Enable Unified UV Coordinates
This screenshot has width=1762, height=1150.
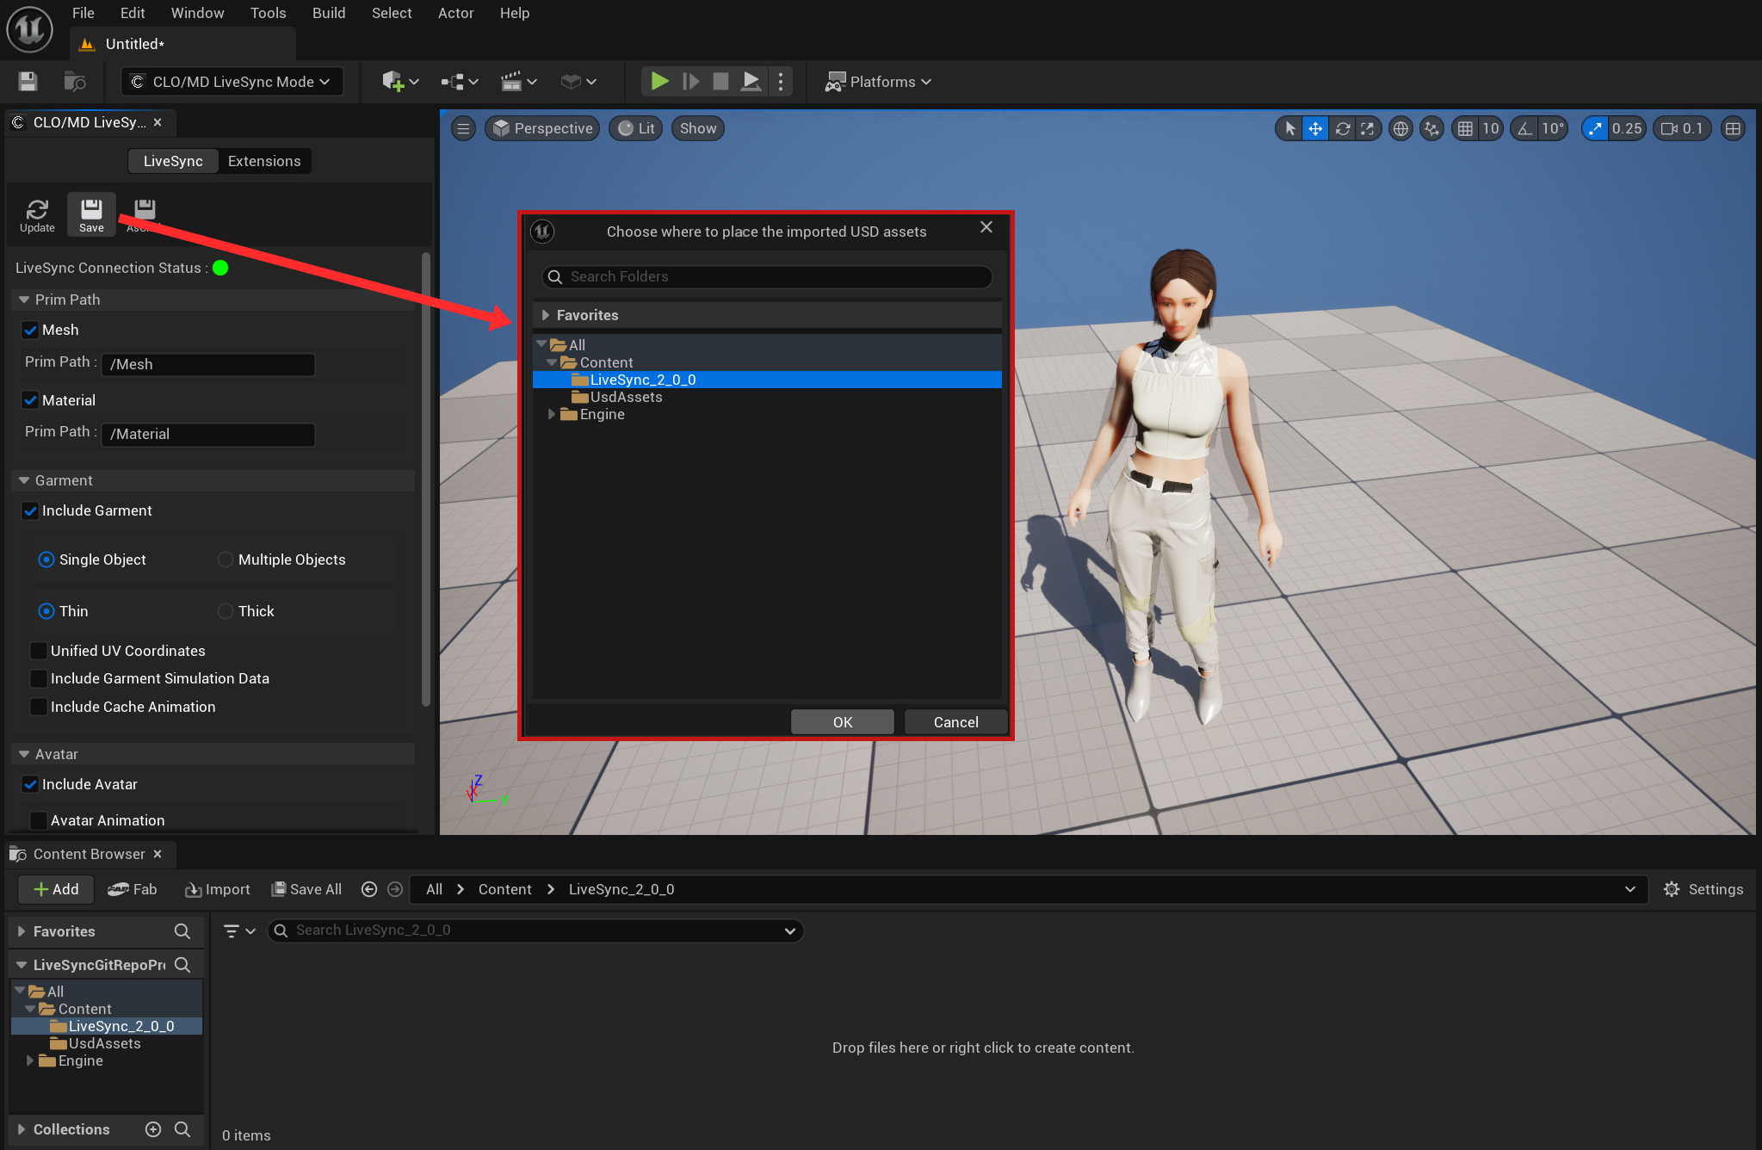[x=39, y=651]
